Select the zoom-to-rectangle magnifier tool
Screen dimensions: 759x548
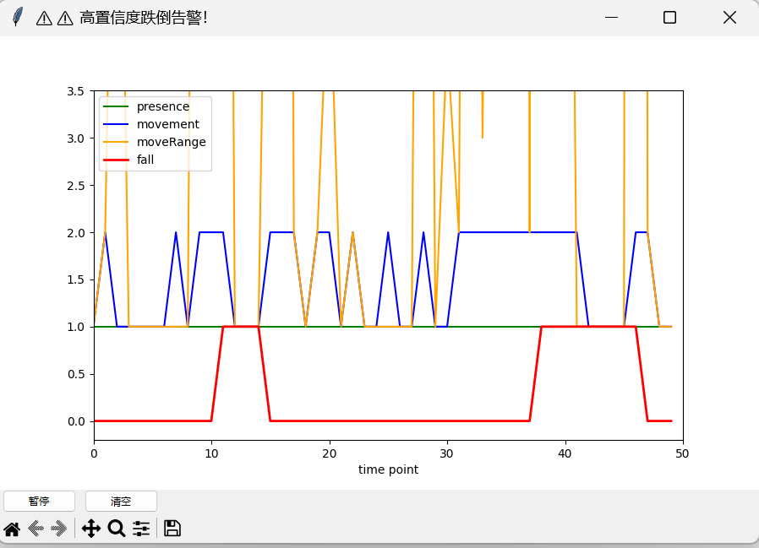click(x=117, y=529)
